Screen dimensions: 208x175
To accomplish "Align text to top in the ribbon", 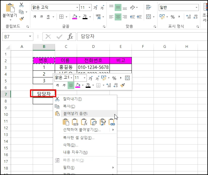I will [111, 7].
